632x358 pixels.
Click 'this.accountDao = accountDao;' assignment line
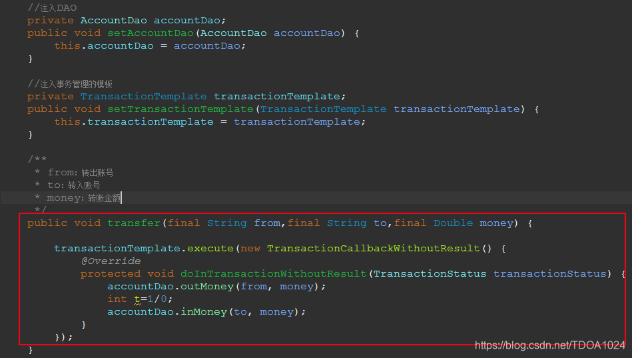pyautogui.click(x=150, y=45)
